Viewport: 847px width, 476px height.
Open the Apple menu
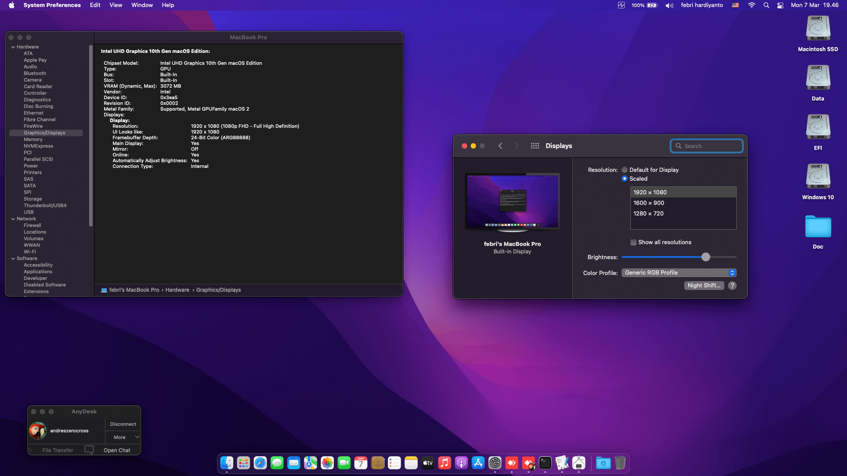pyautogui.click(x=11, y=5)
